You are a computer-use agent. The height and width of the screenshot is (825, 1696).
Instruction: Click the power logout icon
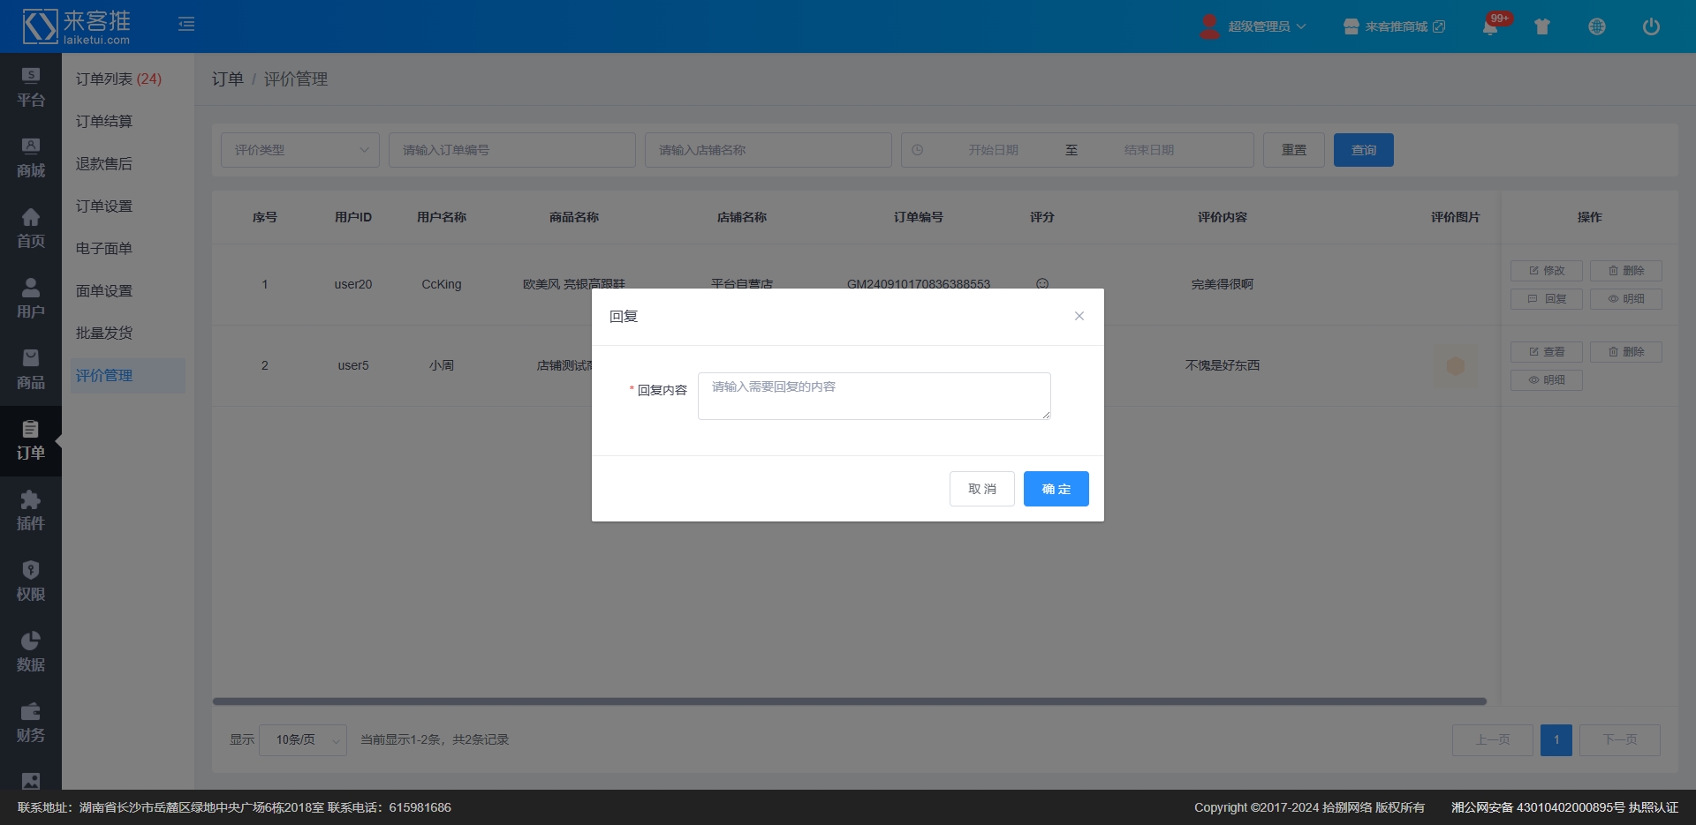(1651, 26)
